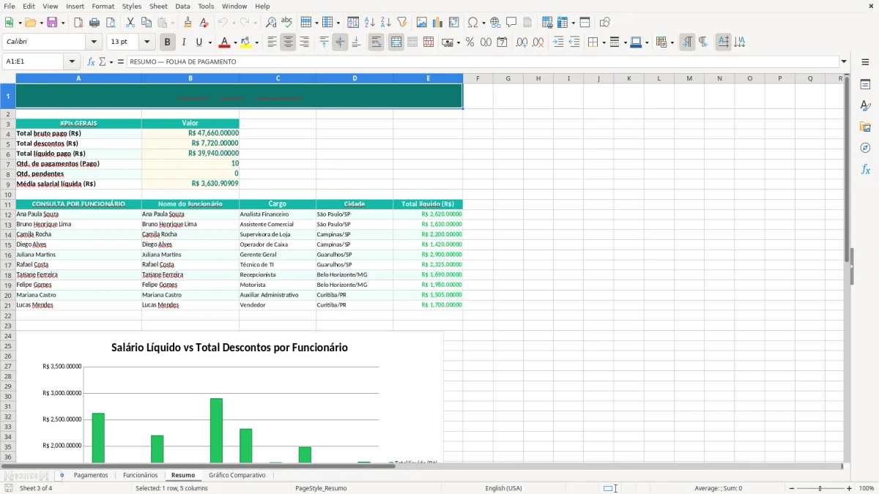Image resolution: width=879 pixels, height=494 pixels.
Task: Toggle Merge and Center Cells
Action: 396,42
